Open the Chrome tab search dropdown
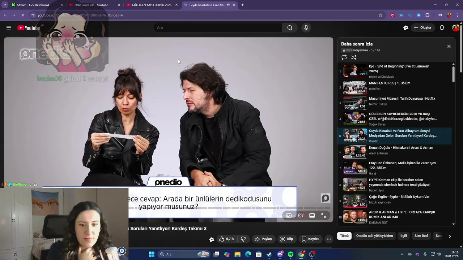The width and height of the screenshot is (463, 260). [5, 5]
